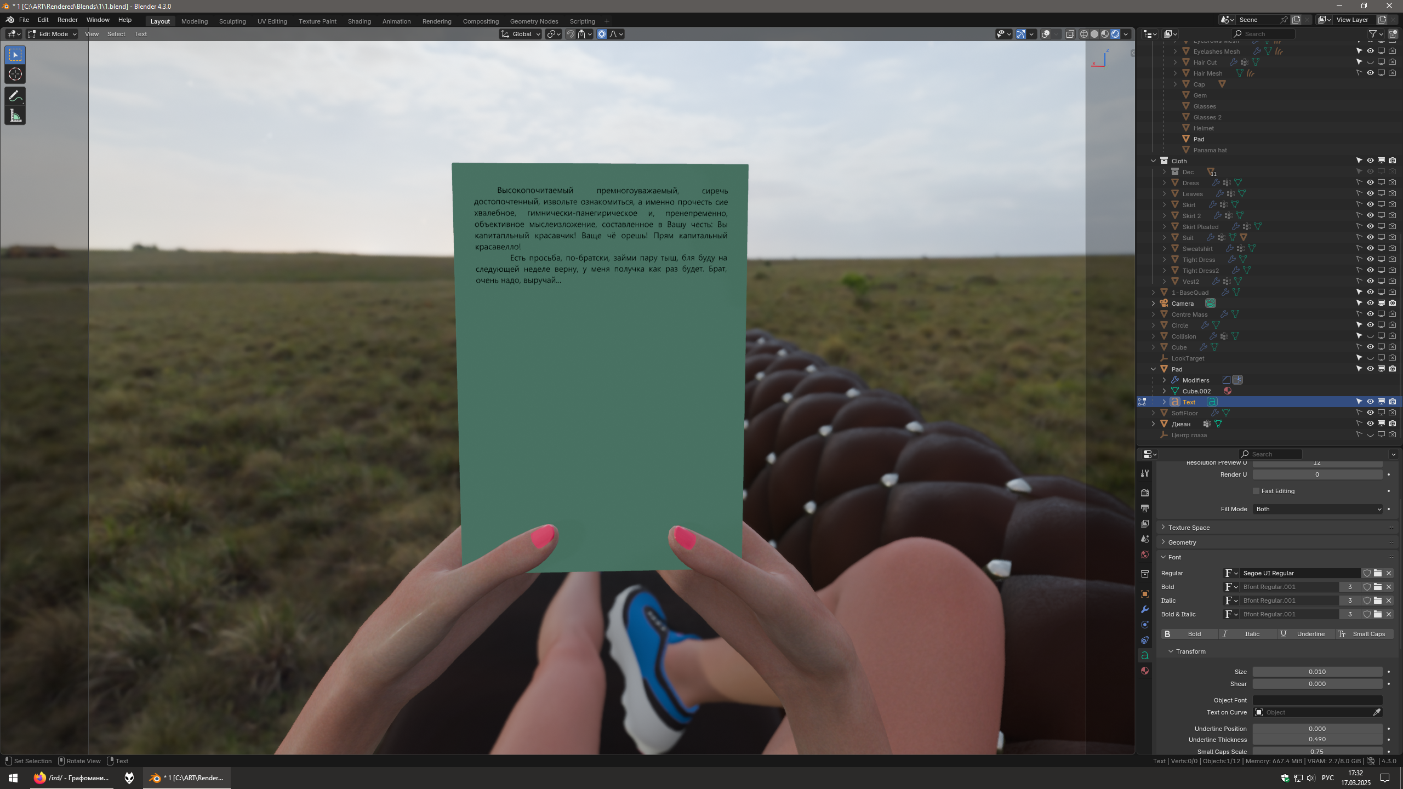Open the Fill Mode dropdown
This screenshot has width=1403, height=789.
[x=1317, y=509]
